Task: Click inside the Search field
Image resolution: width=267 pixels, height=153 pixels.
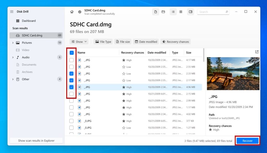Action: [x=211, y=12]
